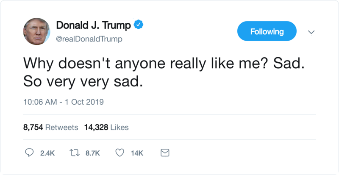Click the 14K like count

[x=137, y=153]
